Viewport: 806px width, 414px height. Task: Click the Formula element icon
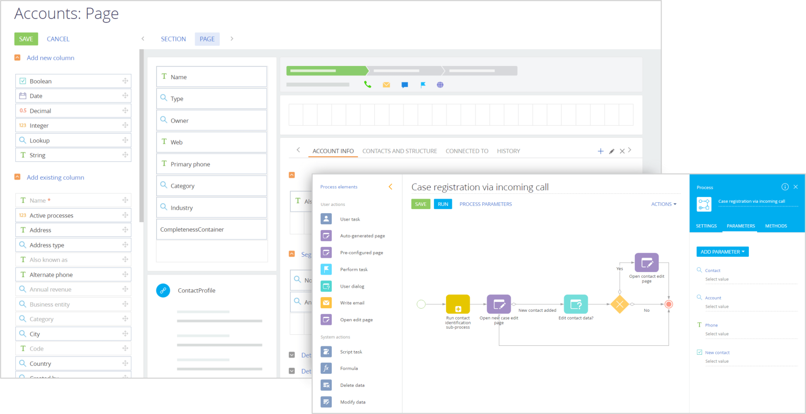(326, 368)
